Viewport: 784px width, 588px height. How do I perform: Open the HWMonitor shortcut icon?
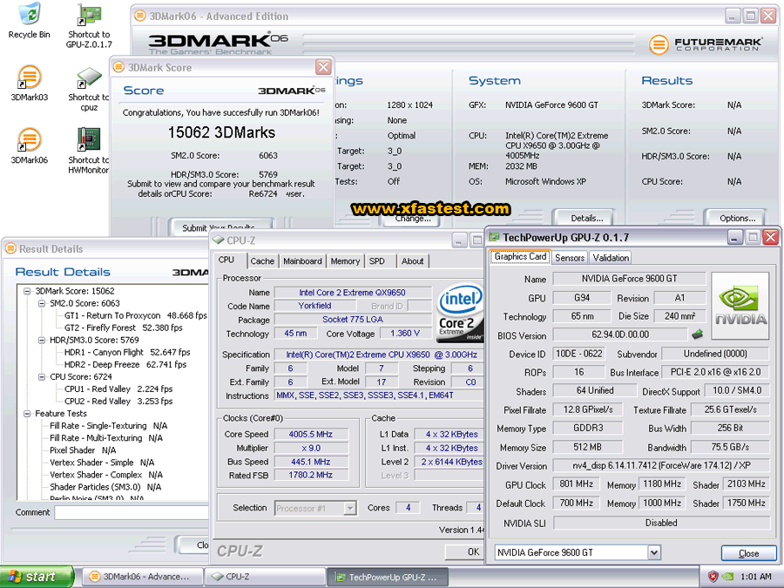tap(88, 139)
